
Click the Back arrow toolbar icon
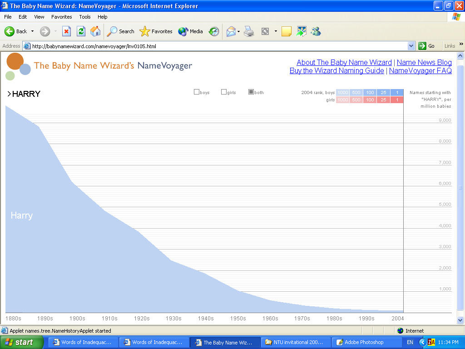pyautogui.click(x=10, y=31)
